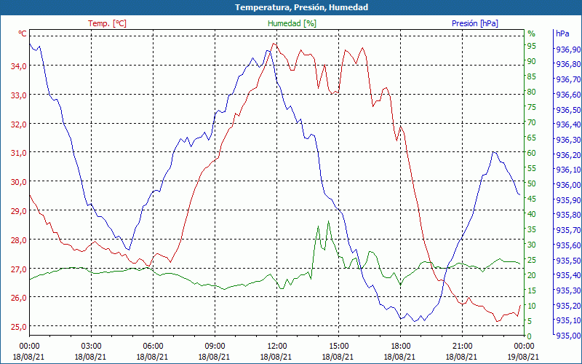Click the 936,50 pressure axis value
The image size is (582, 364).
coord(568,110)
